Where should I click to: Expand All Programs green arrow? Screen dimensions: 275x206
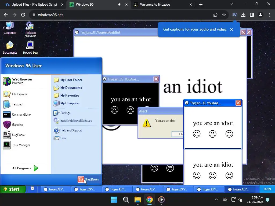click(36, 168)
